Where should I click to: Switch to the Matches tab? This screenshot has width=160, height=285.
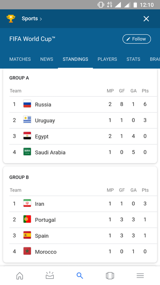pos(20,59)
